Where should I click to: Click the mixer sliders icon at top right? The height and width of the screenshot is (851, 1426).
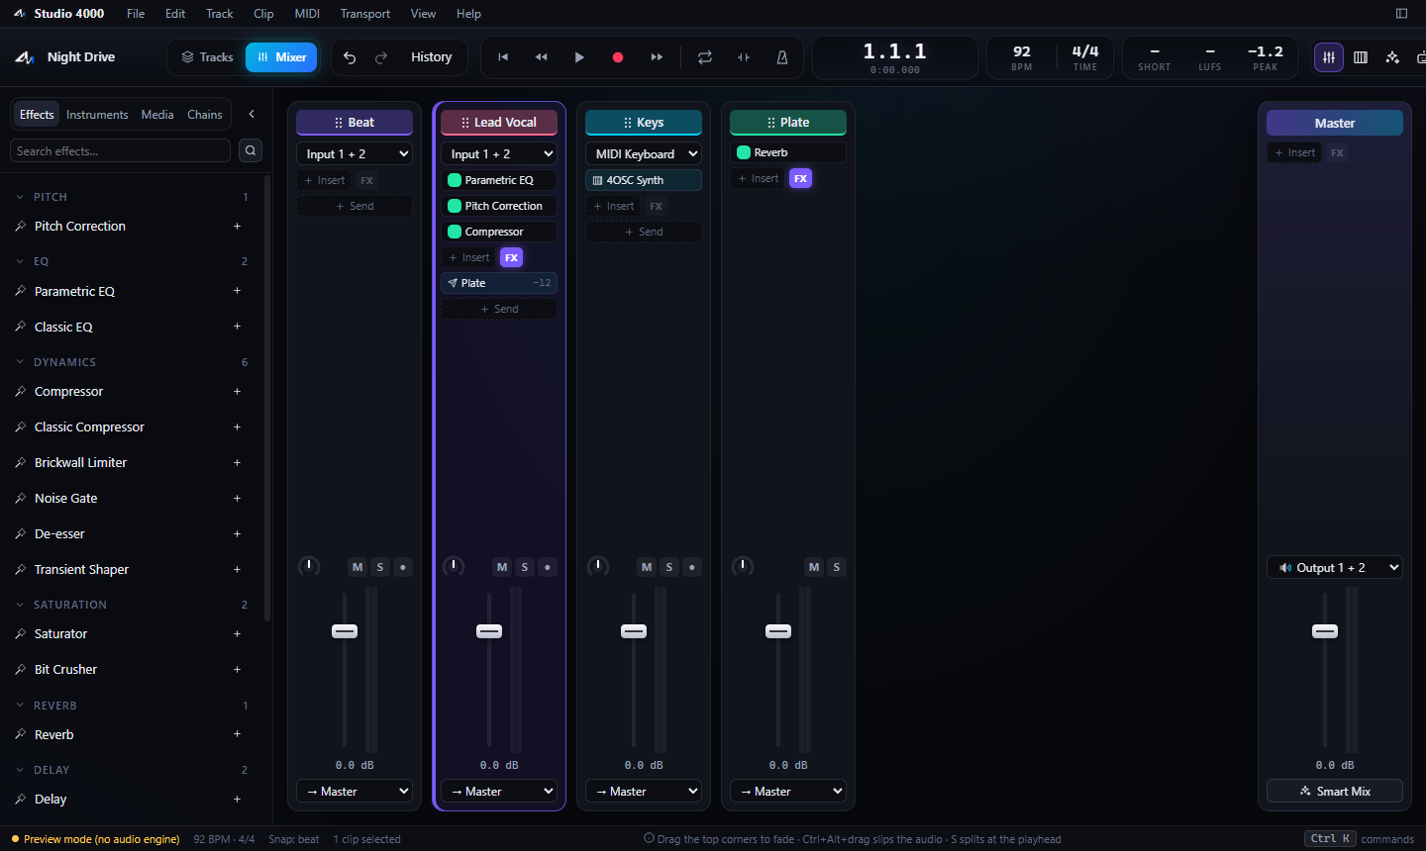pos(1329,57)
